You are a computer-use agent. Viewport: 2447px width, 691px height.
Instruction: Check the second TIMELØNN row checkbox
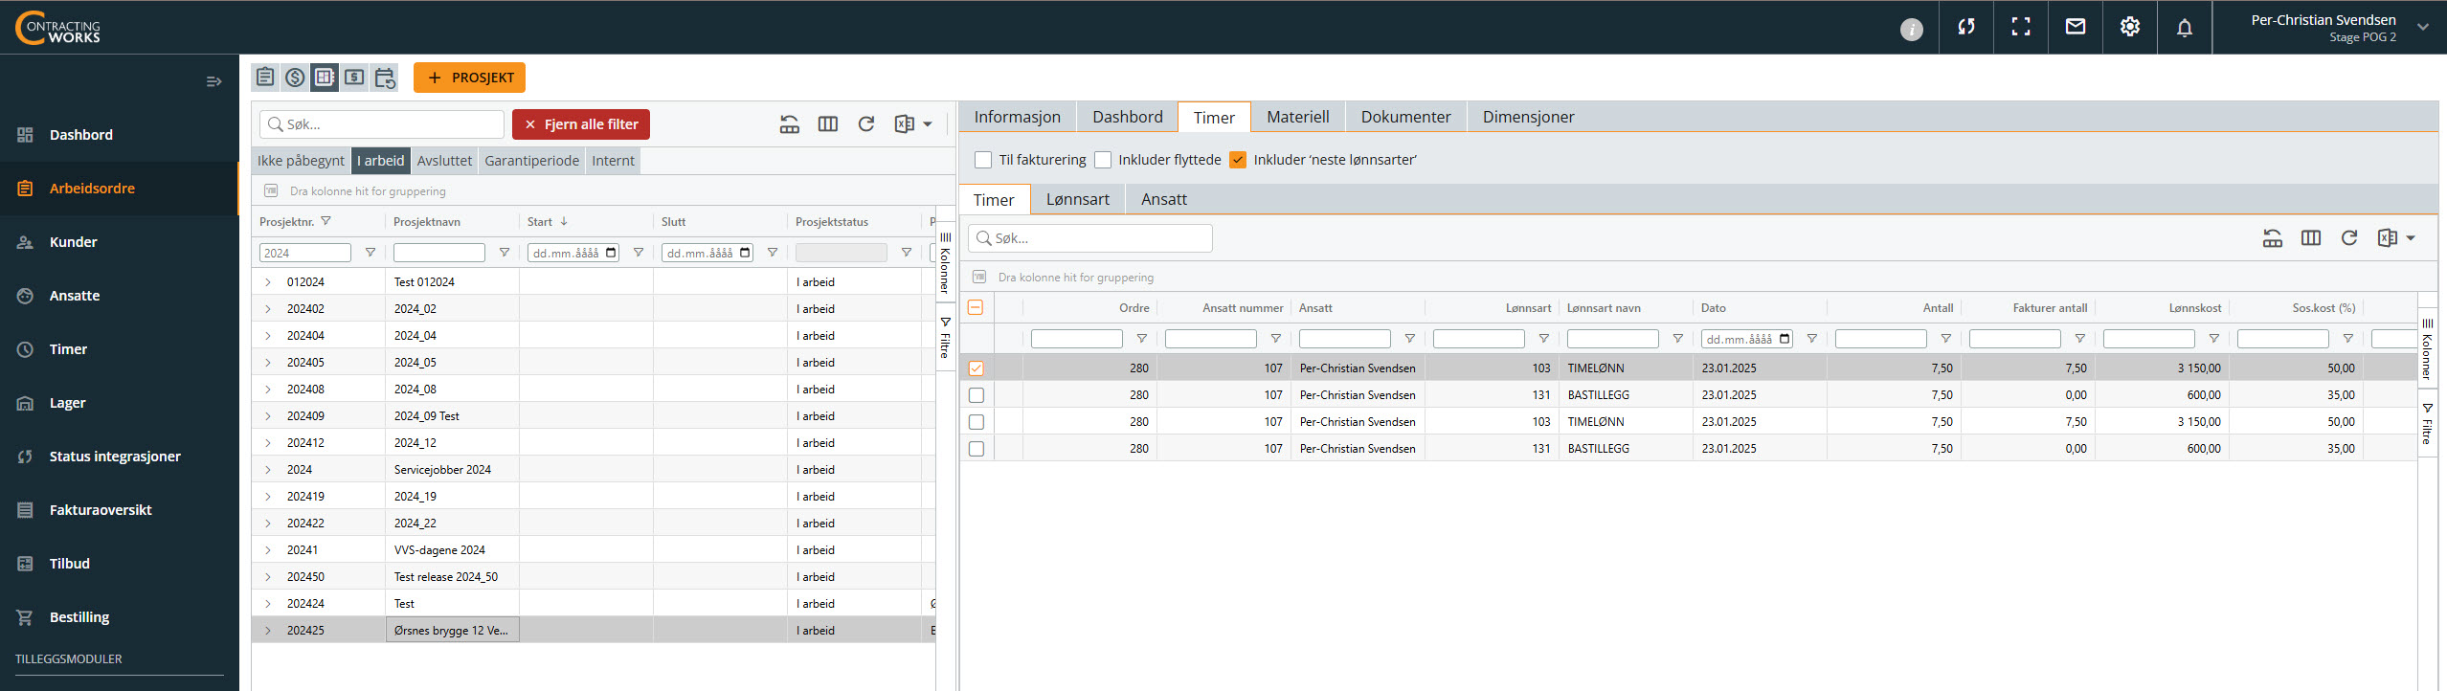[x=977, y=422]
